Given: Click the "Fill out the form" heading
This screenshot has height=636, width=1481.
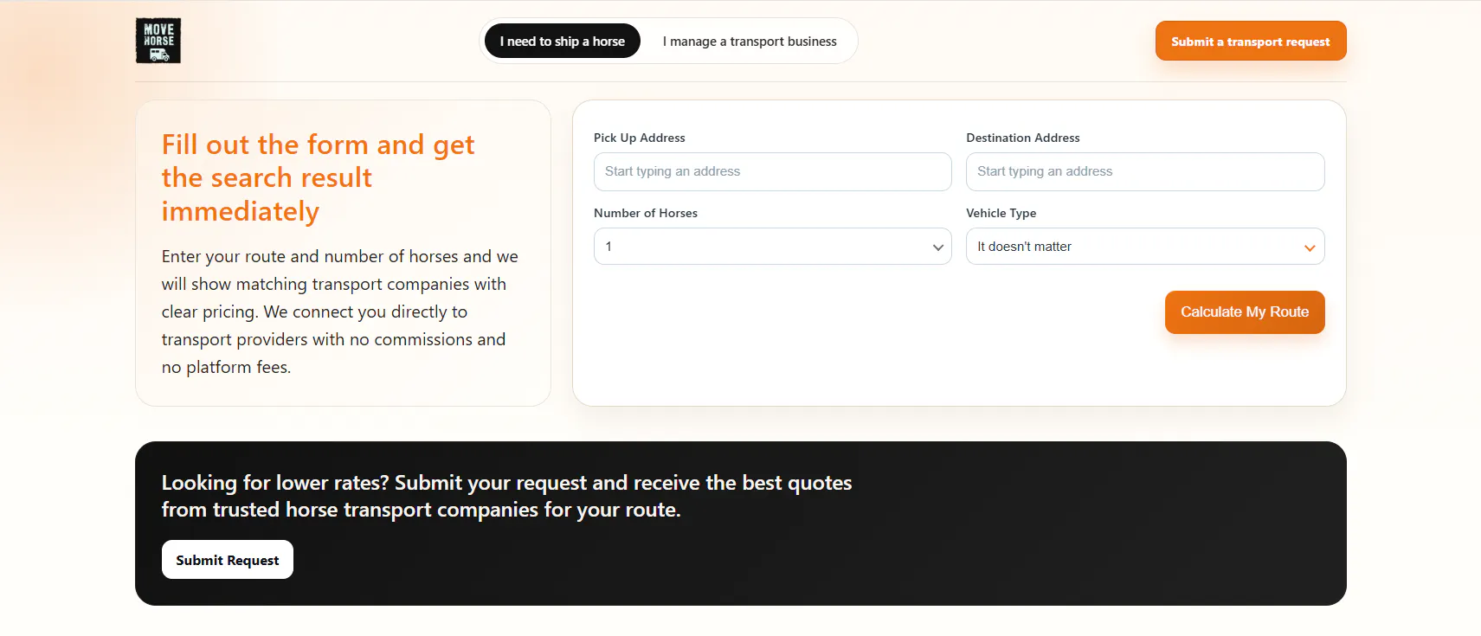Looking at the screenshot, I should (319, 177).
